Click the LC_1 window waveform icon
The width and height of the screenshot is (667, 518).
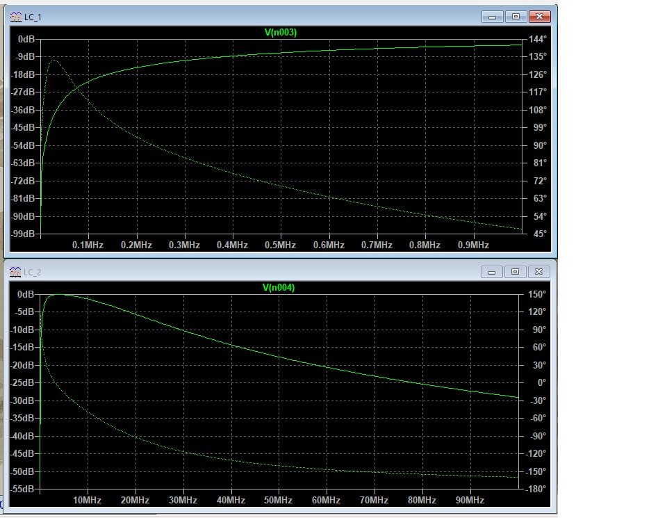pyautogui.click(x=16, y=17)
